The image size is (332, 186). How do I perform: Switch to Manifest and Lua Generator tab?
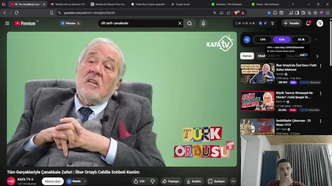pos(68,4)
